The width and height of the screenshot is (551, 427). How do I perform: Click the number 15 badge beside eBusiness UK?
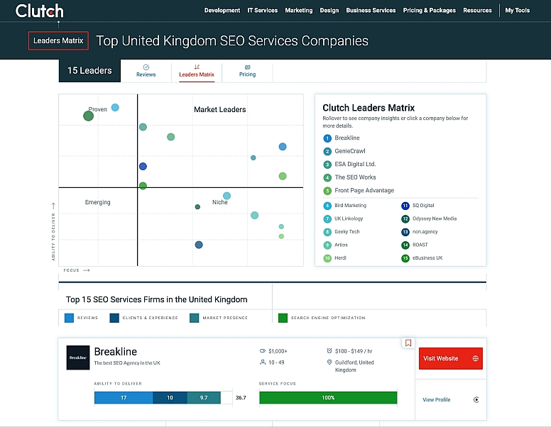click(405, 258)
